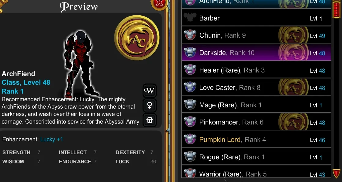Close the Preview panel with red X
The height and width of the screenshot is (182, 342).
click(x=159, y=3)
